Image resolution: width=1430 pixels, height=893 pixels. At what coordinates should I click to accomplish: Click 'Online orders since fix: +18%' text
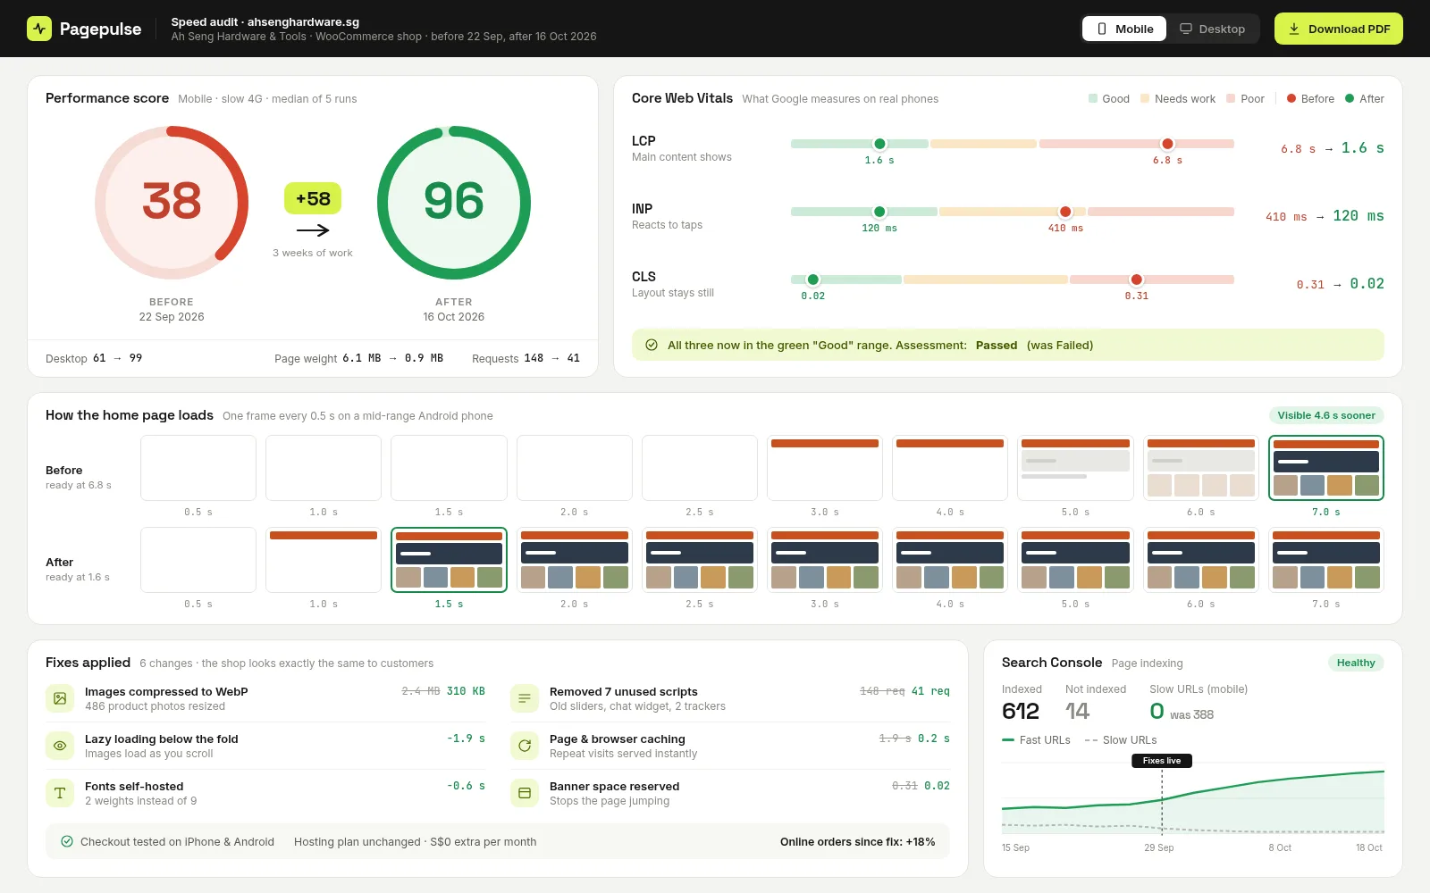[857, 841]
